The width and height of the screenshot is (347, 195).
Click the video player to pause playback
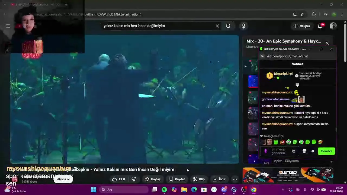124,99
